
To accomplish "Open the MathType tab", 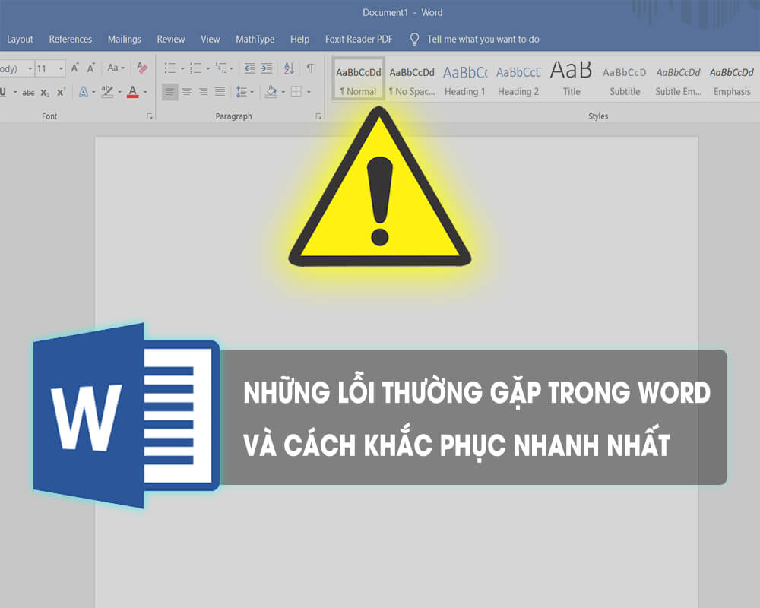I will coord(255,40).
